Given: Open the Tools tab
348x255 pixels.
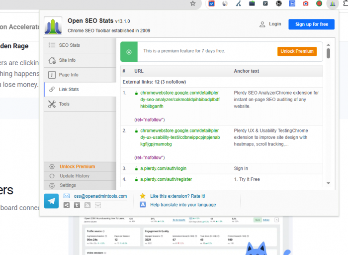Looking at the screenshot, I should tap(80, 104).
